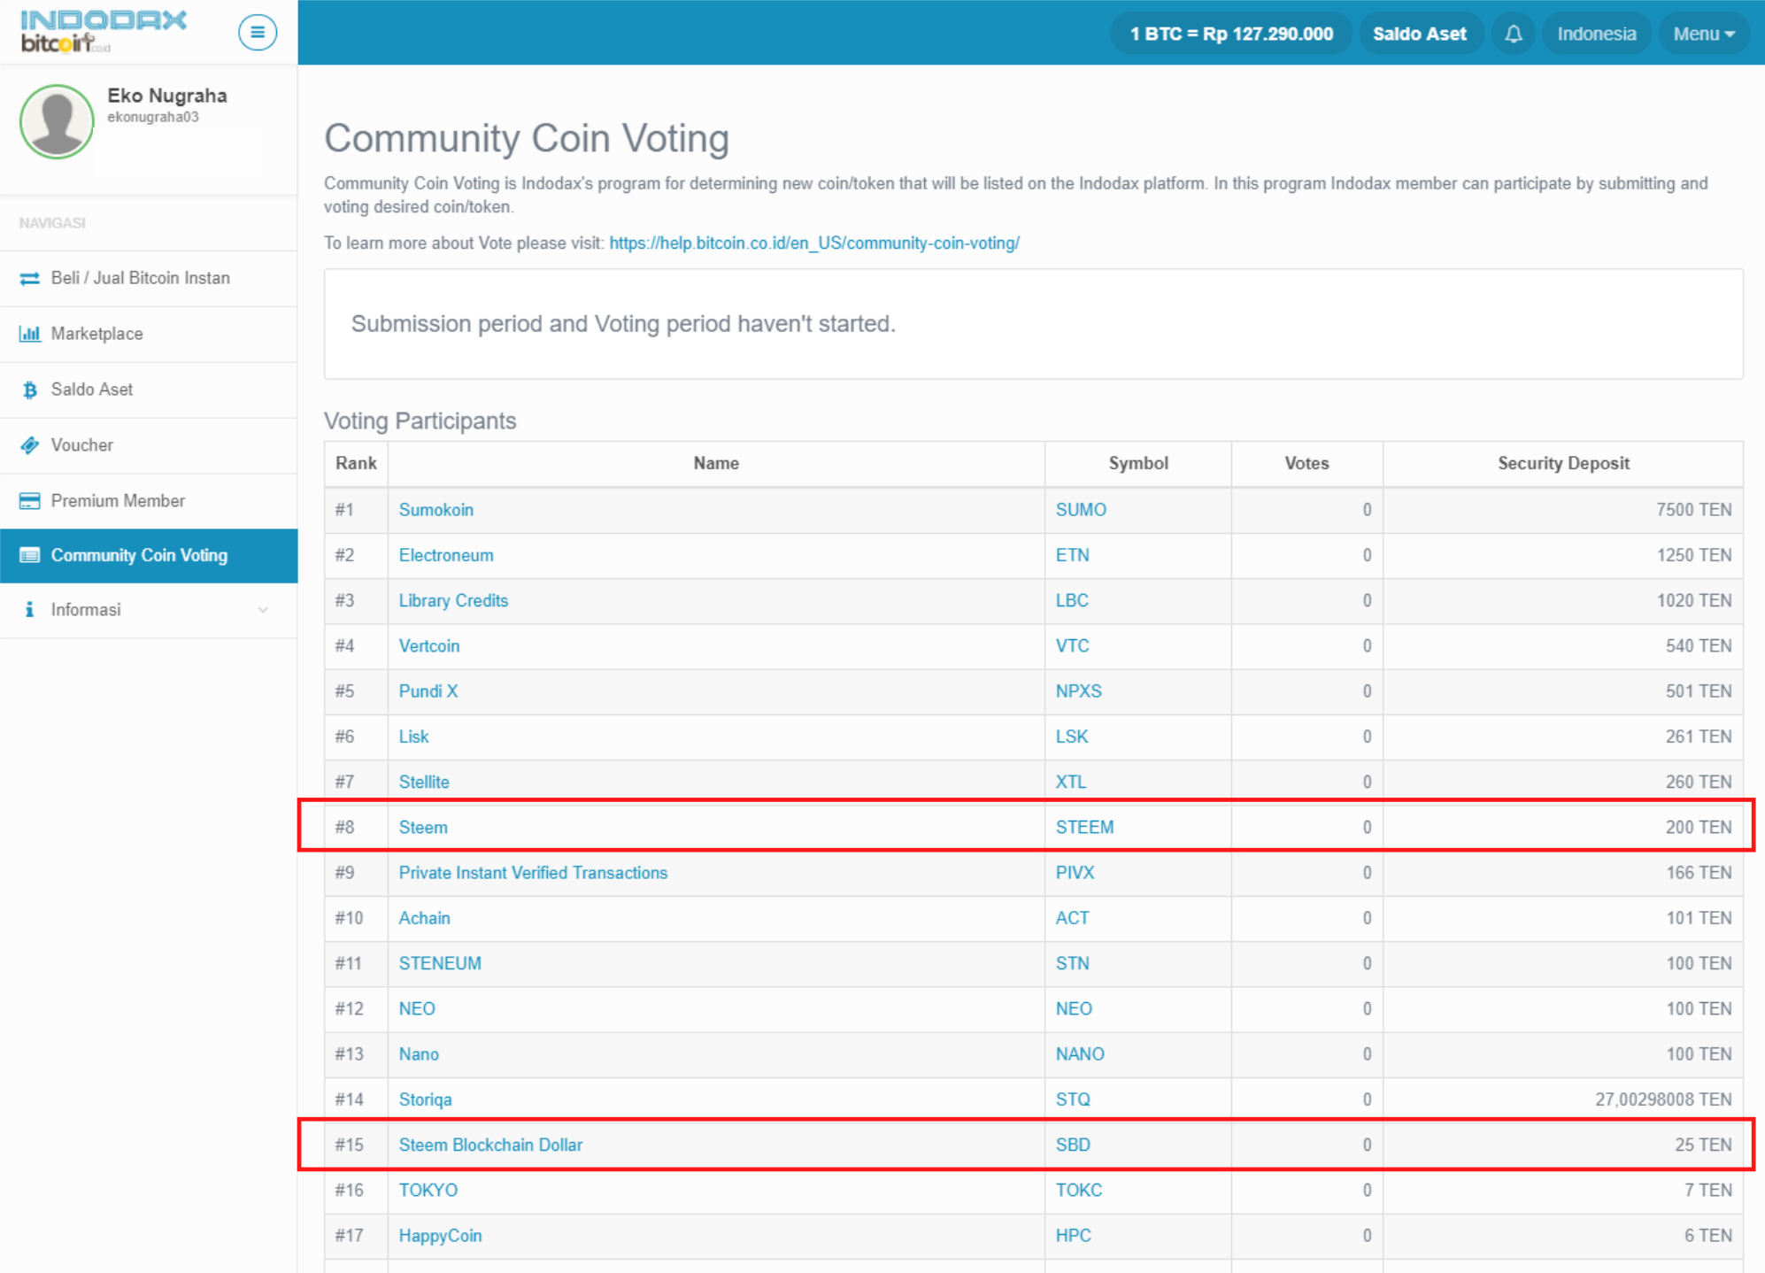
Task: Open the Menu dropdown in header
Action: (1703, 34)
